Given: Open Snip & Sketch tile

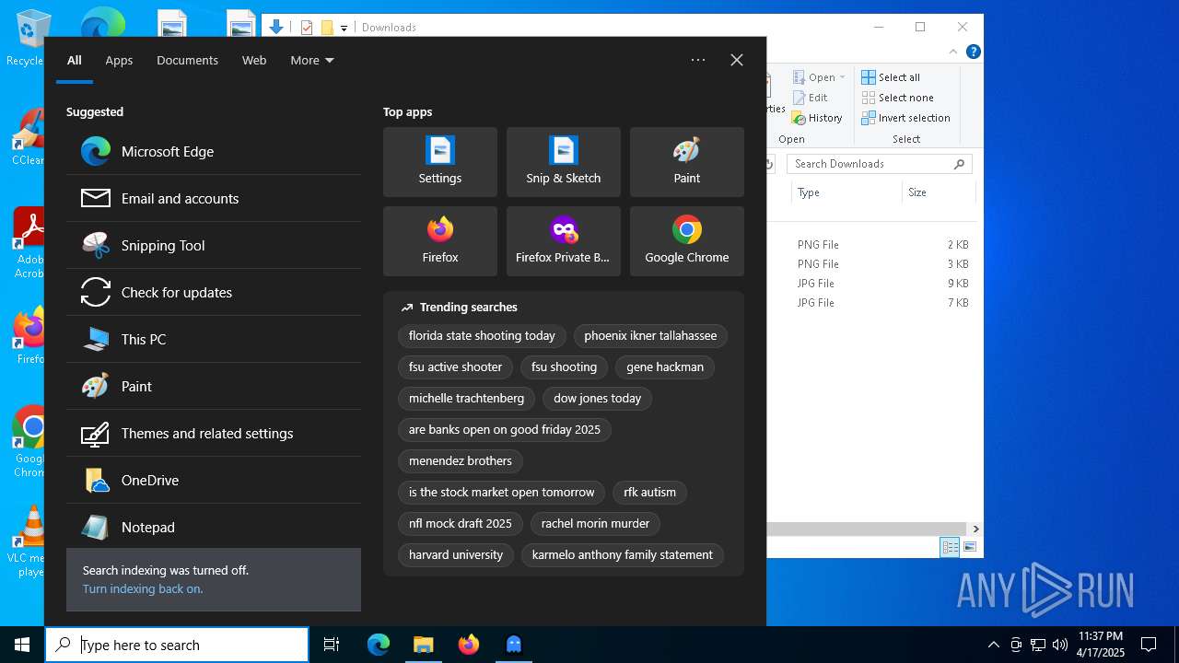Looking at the screenshot, I should [564, 162].
